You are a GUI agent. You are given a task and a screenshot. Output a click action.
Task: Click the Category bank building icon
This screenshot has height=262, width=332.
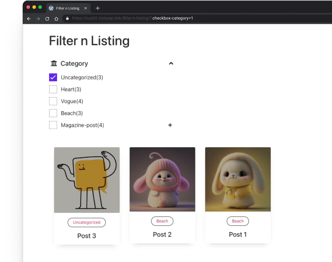(x=54, y=63)
